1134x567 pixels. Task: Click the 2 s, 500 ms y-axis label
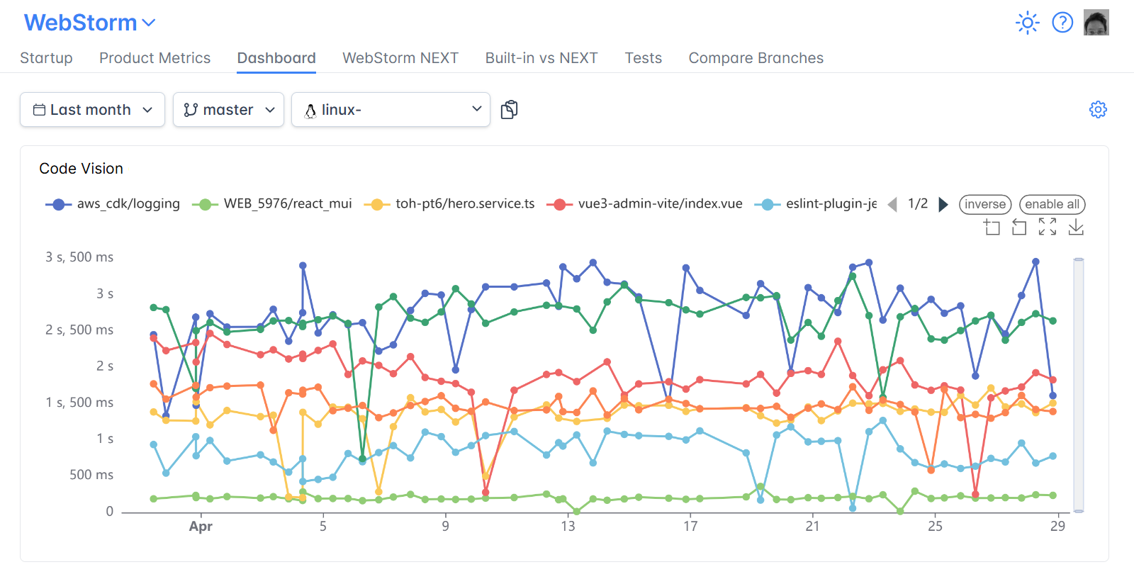79,330
